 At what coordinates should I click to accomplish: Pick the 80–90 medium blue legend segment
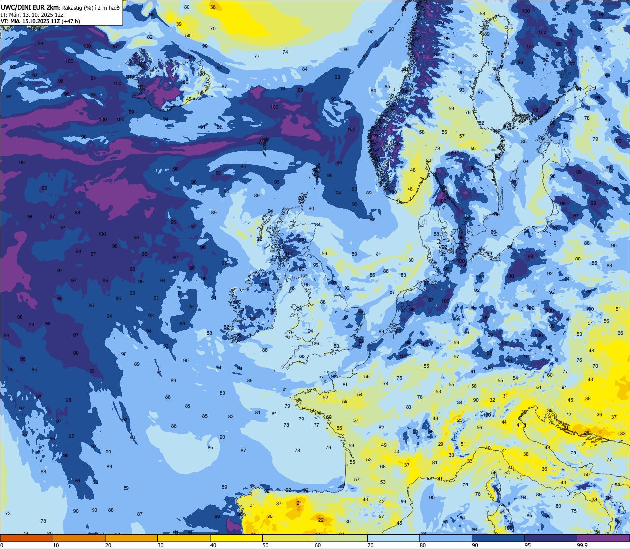pyautogui.click(x=446, y=538)
